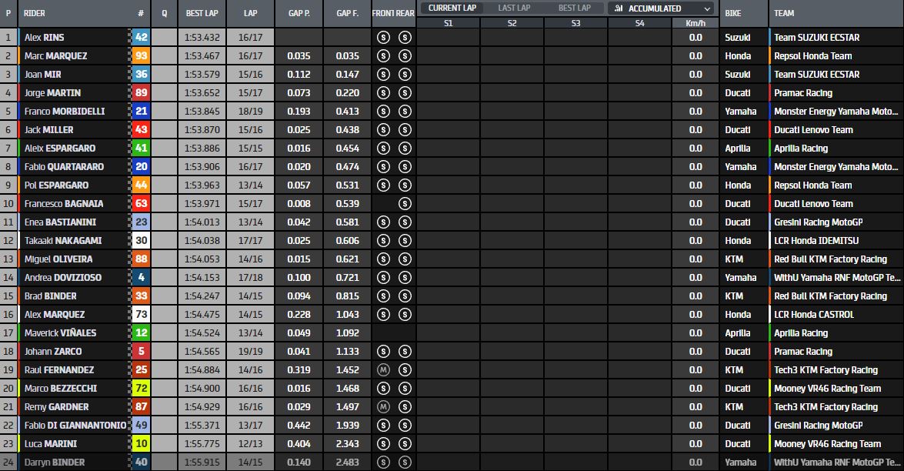
Task: Click Andrea Dovizioso rear tyre icon
Action: coord(405,277)
